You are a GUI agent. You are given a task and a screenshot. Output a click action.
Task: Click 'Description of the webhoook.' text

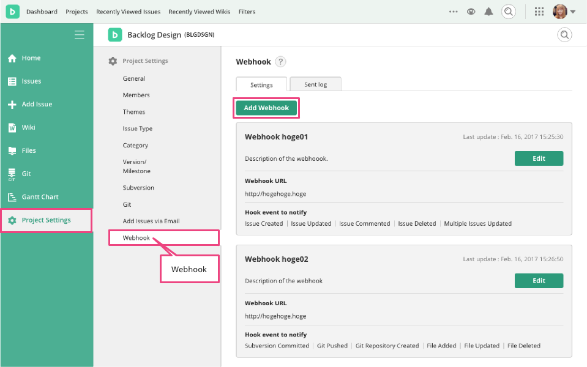pyautogui.click(x=286, y=158)
